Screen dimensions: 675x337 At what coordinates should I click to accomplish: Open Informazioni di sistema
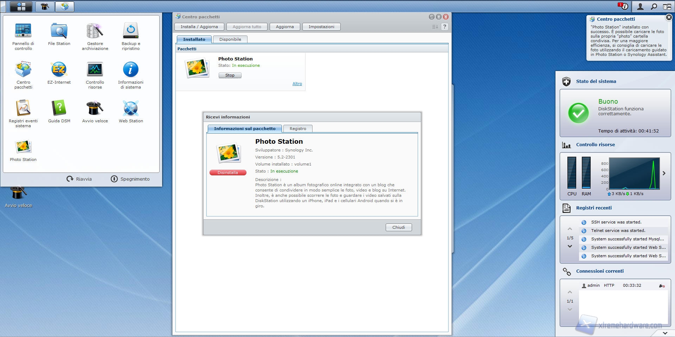(131, 70)
